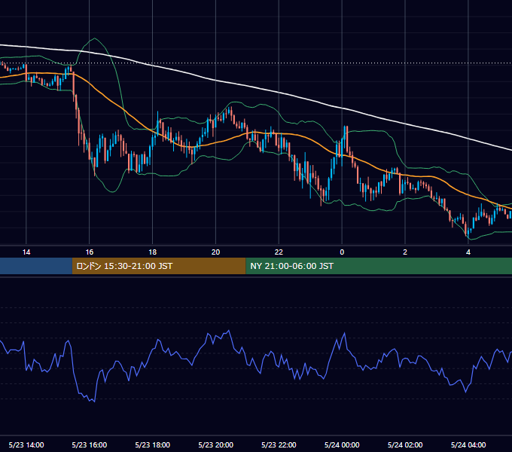Click the '5/23 14:00' time label

coord(26,444)
